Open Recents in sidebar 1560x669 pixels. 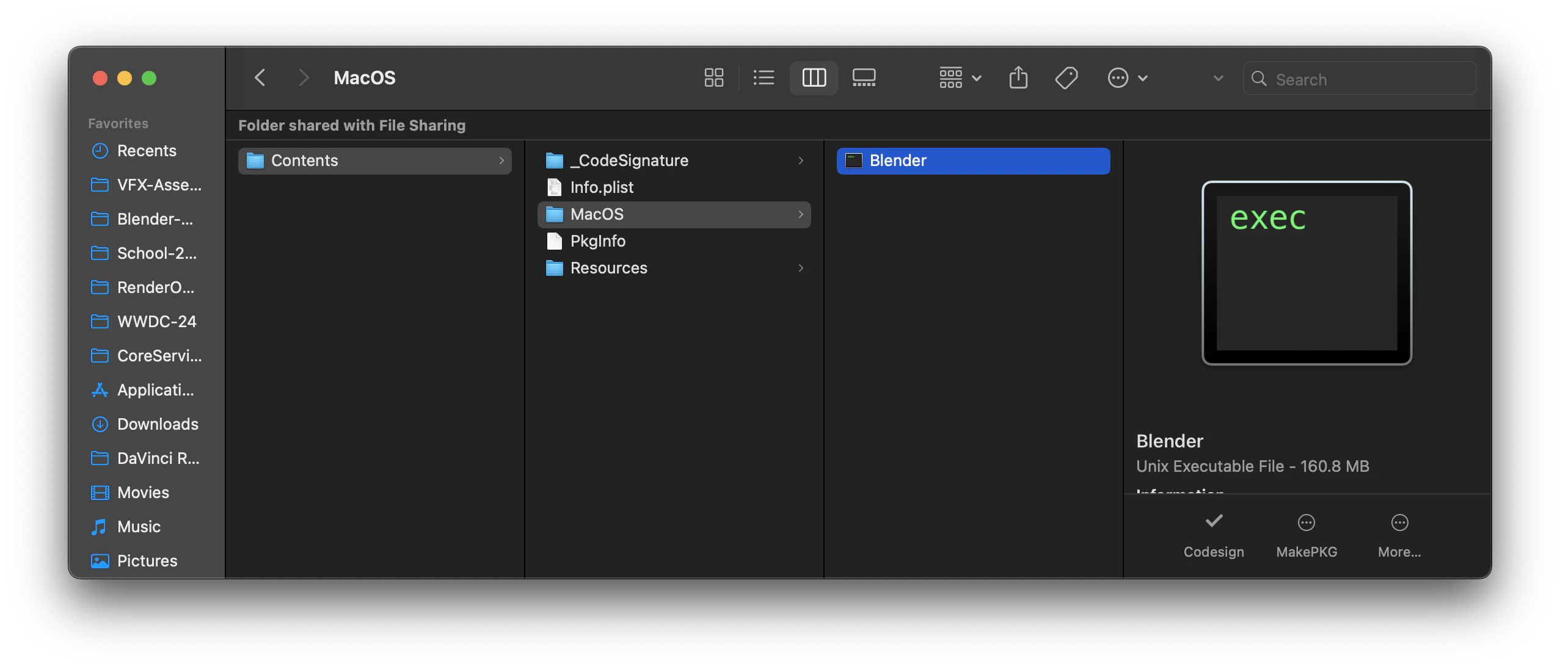(x=147, y=151)
